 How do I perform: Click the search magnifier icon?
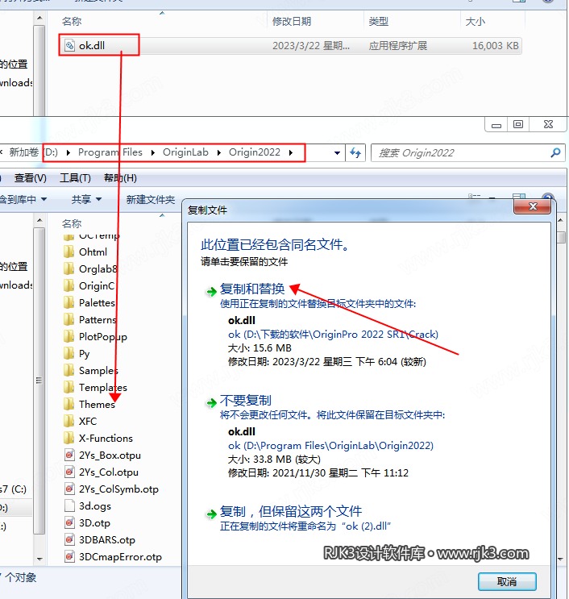(x=555, y=153)
